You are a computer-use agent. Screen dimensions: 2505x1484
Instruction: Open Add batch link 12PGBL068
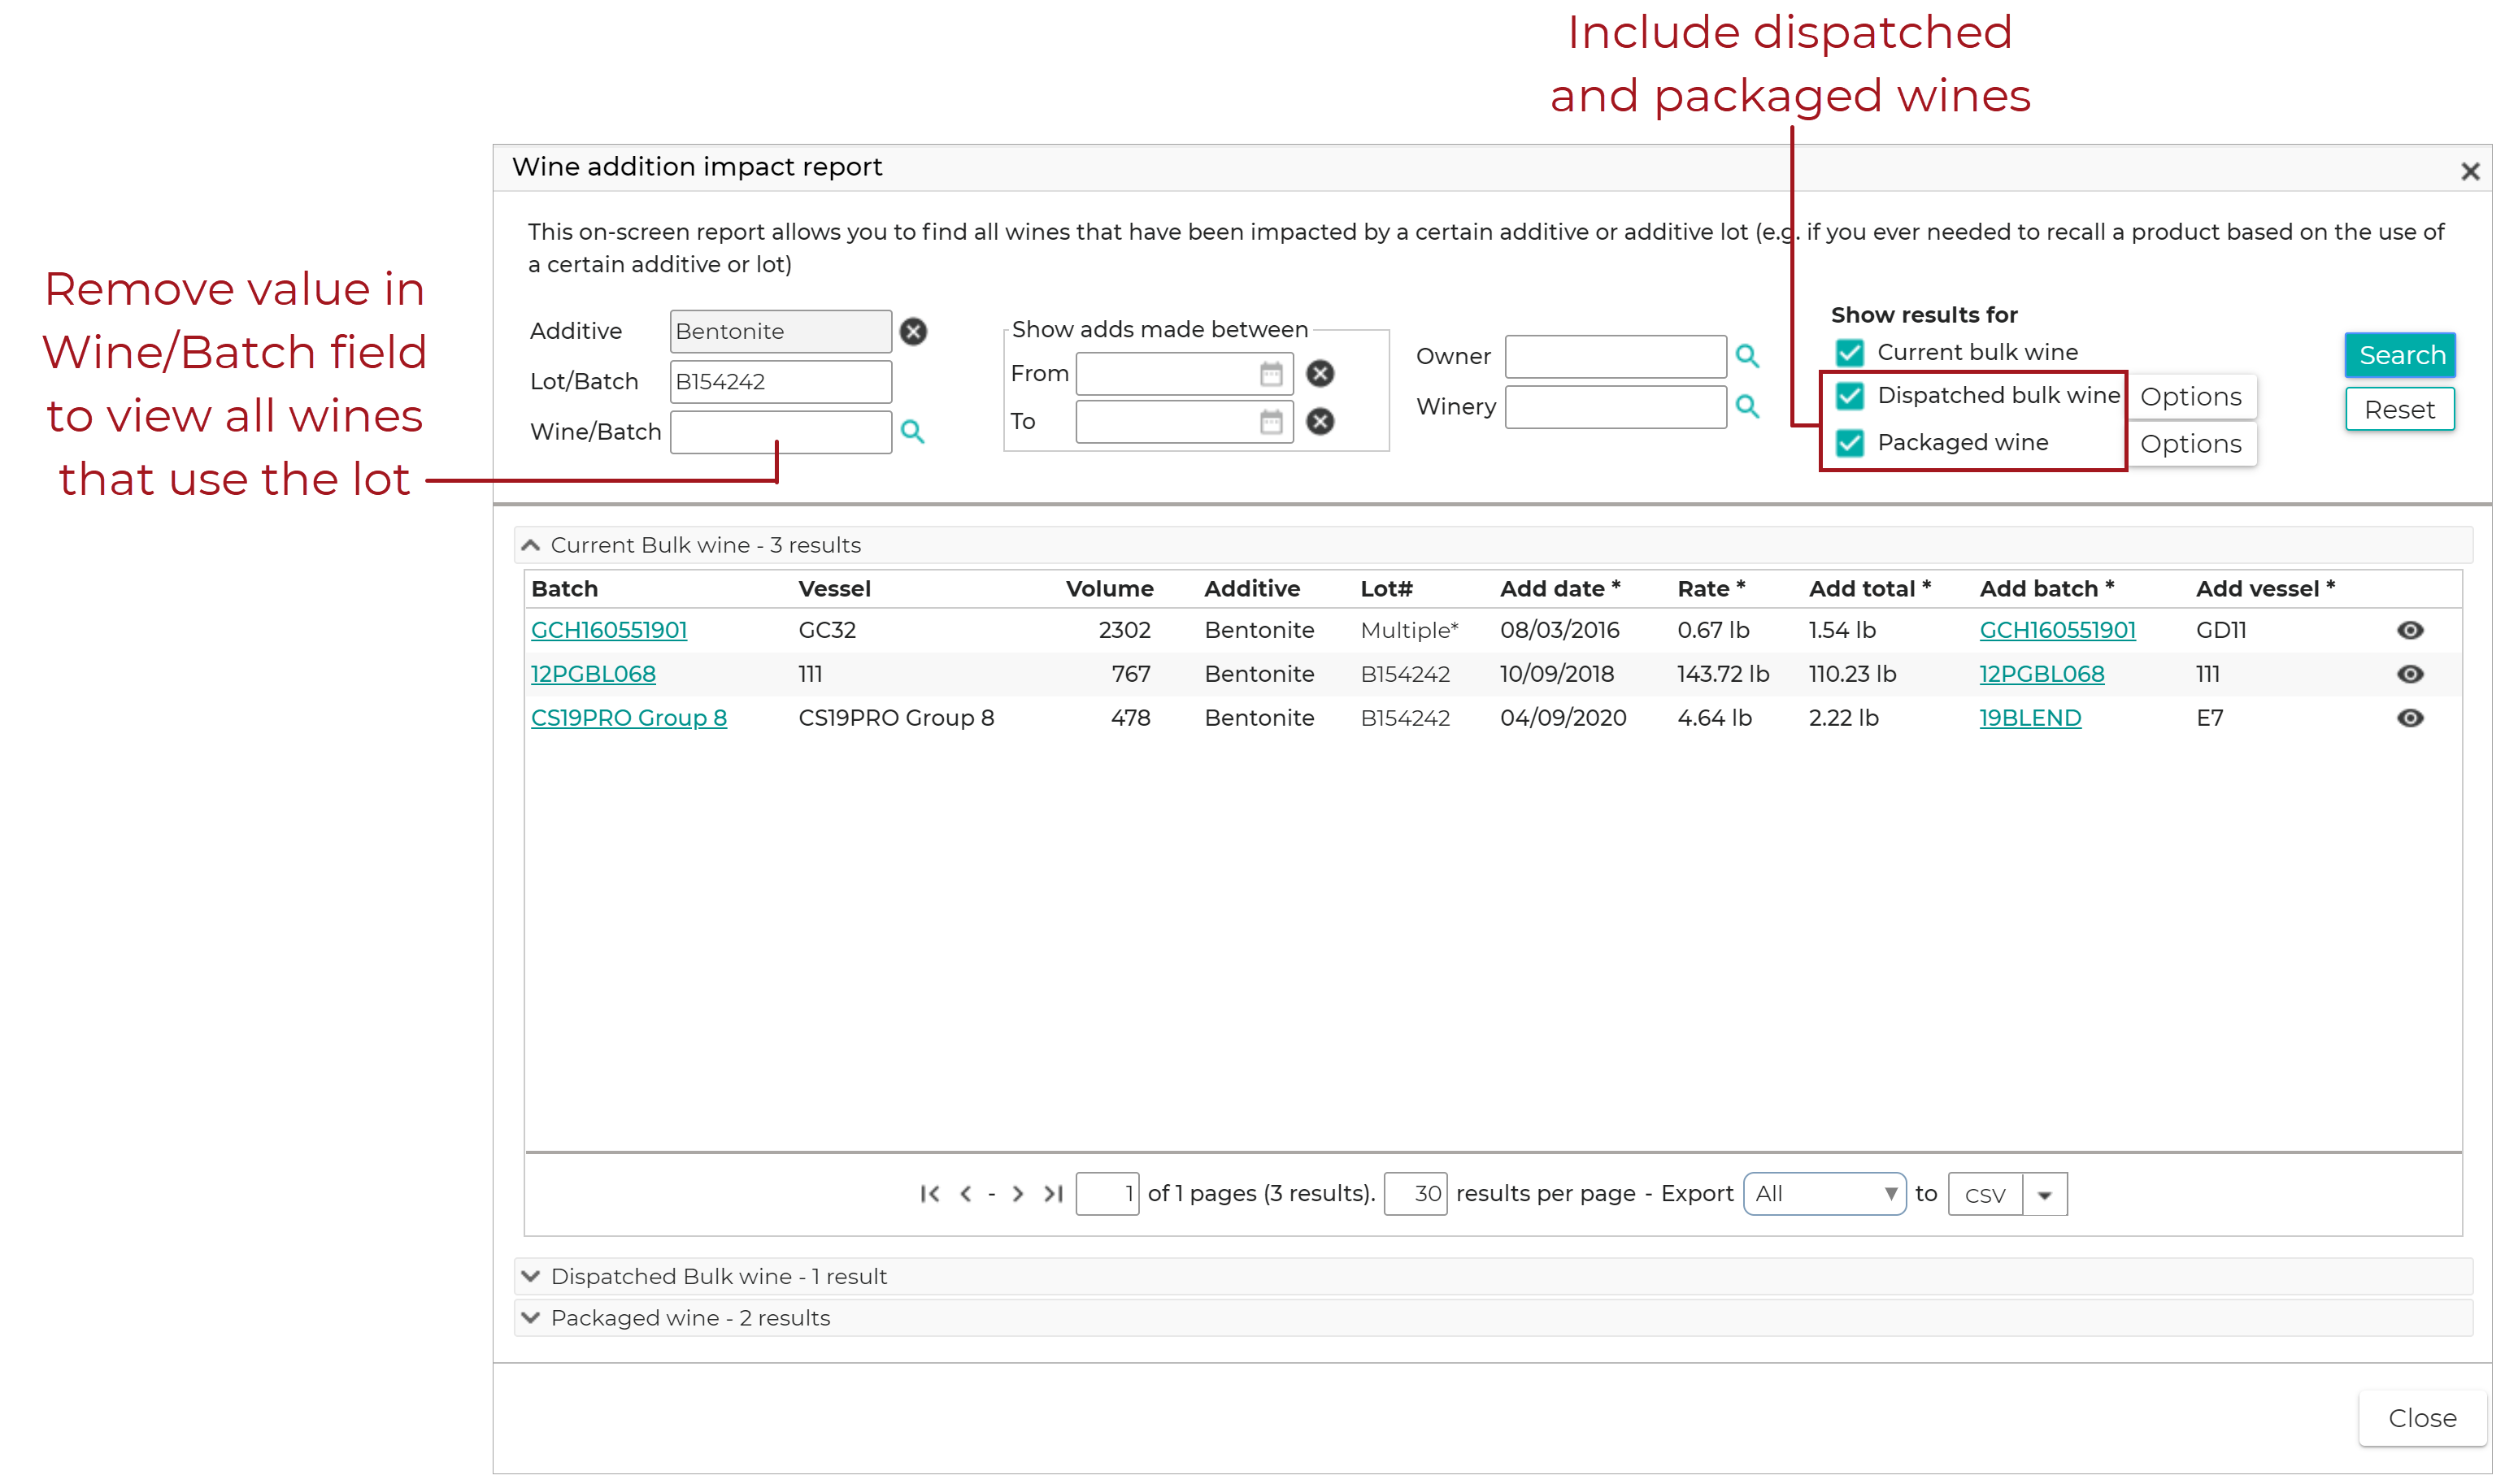2042,674
